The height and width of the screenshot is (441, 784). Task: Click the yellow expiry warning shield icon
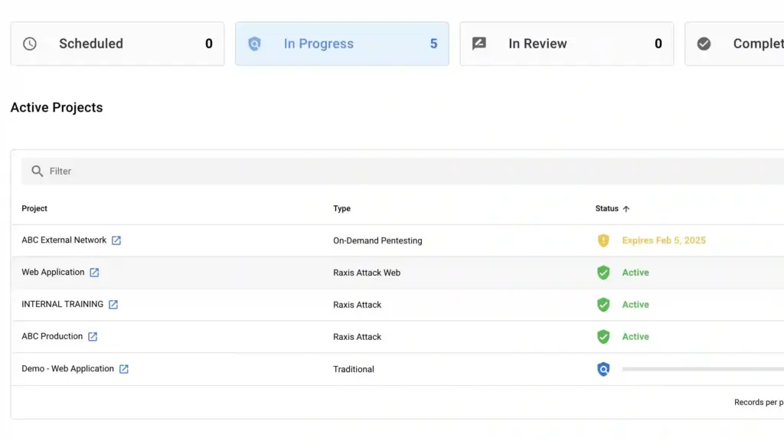point(603,240)
